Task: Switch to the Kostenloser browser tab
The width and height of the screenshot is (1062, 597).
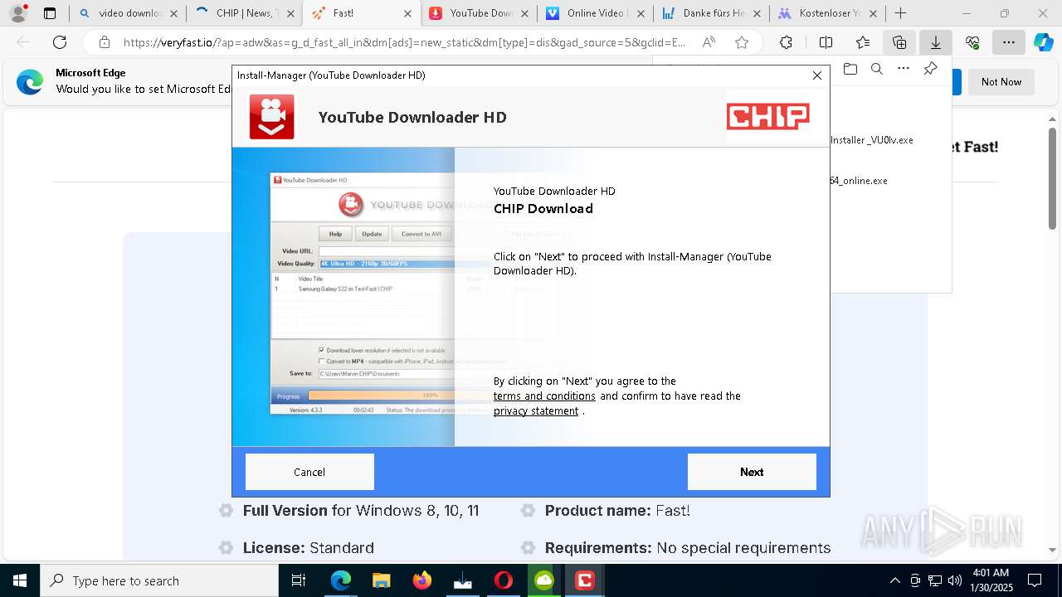Action: tap(826, 13)
